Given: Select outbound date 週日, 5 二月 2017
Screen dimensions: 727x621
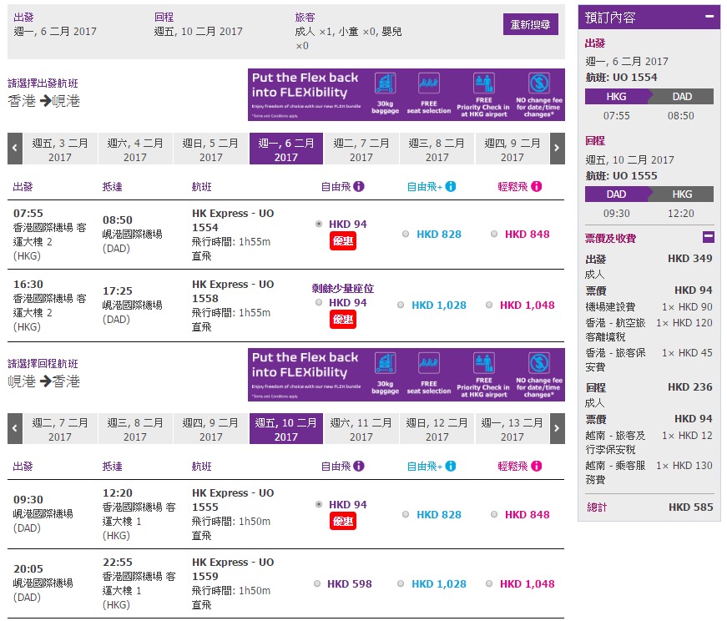Looking at the screenshot, I should (210, 149).
